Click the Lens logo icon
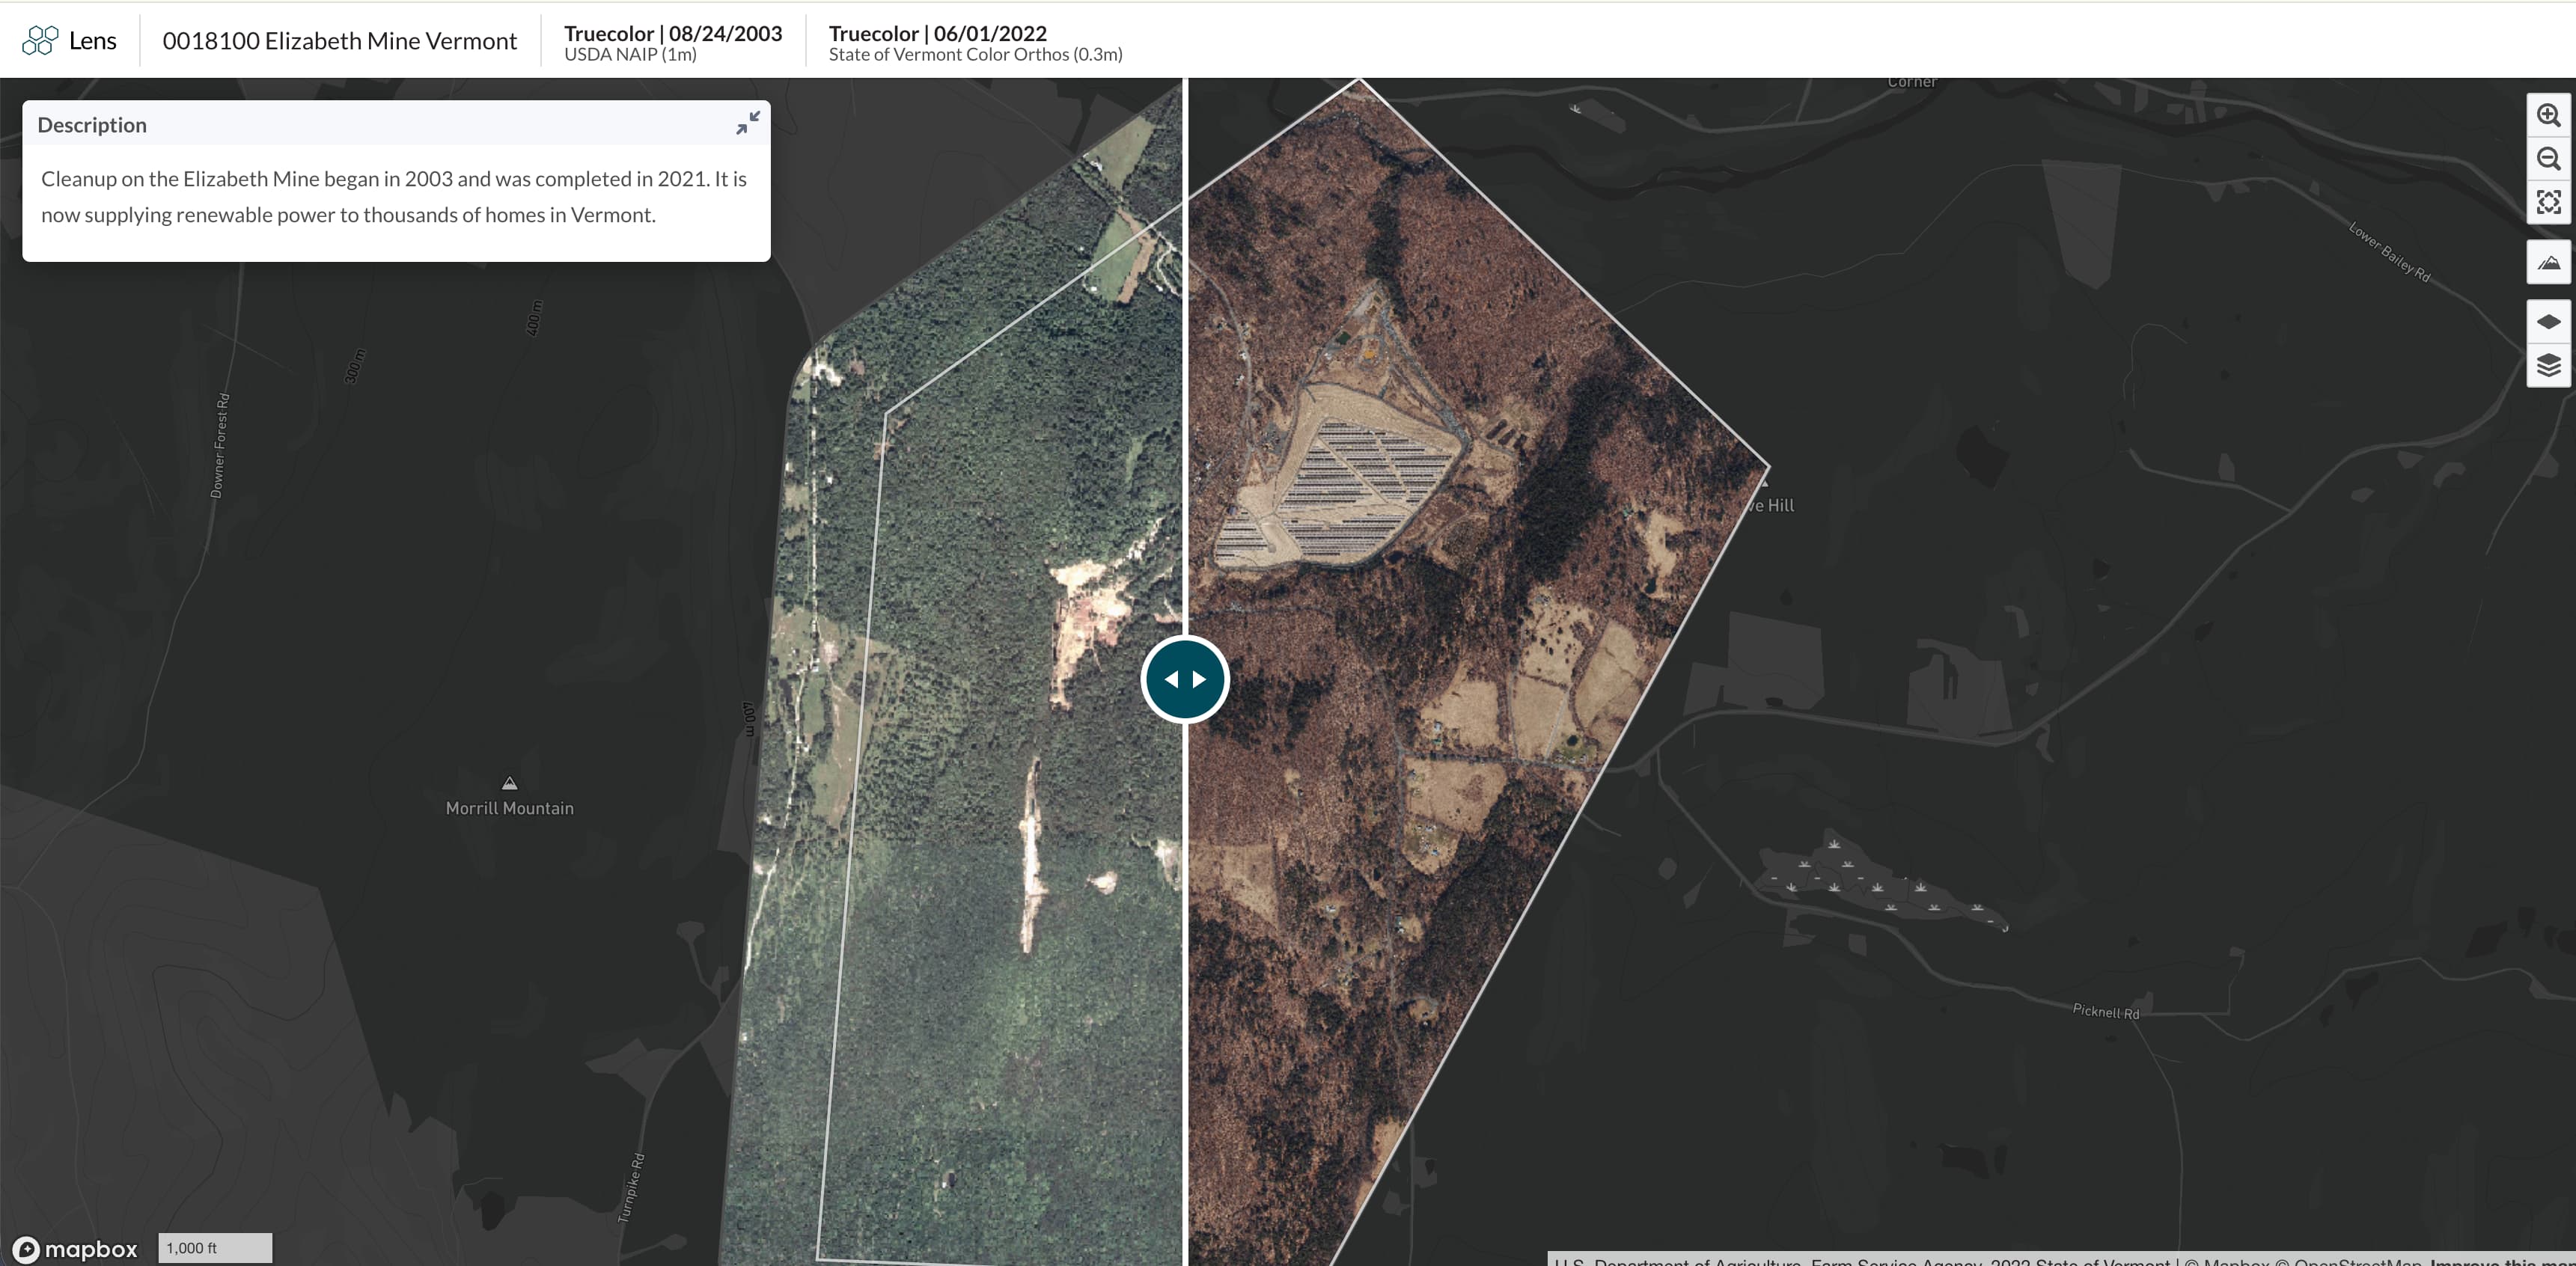The width and height of the screenshot is (2576, 1266). pyautogui.click(x=40, y=40)
